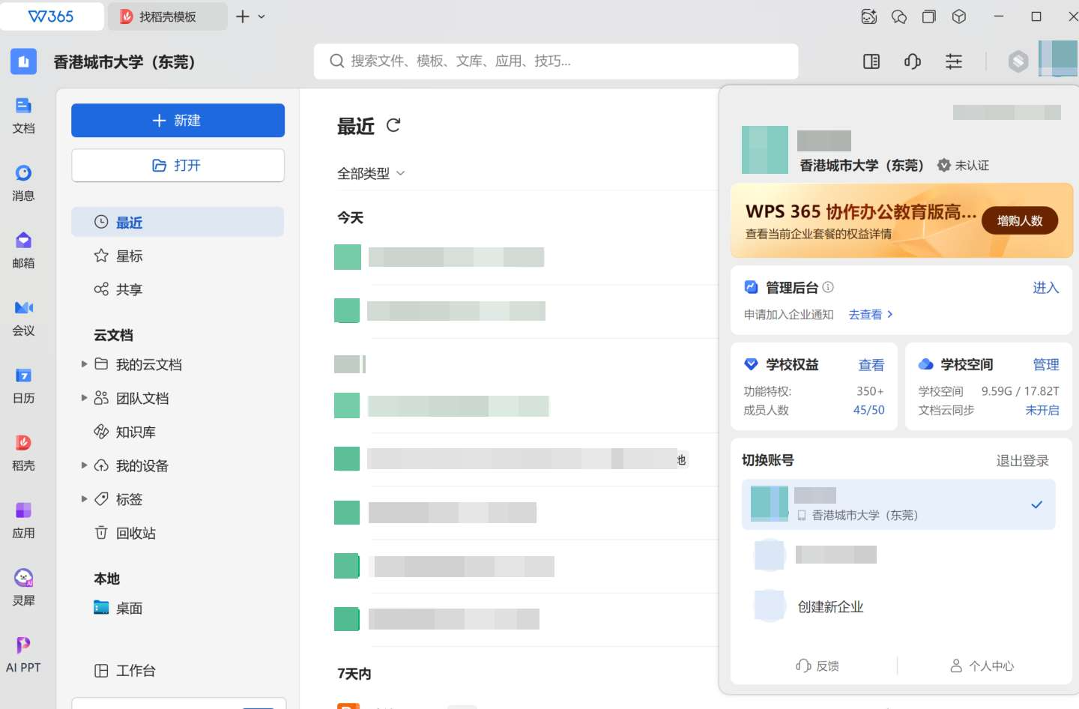Expand the 我的云文档 tree node

(84, 364)
